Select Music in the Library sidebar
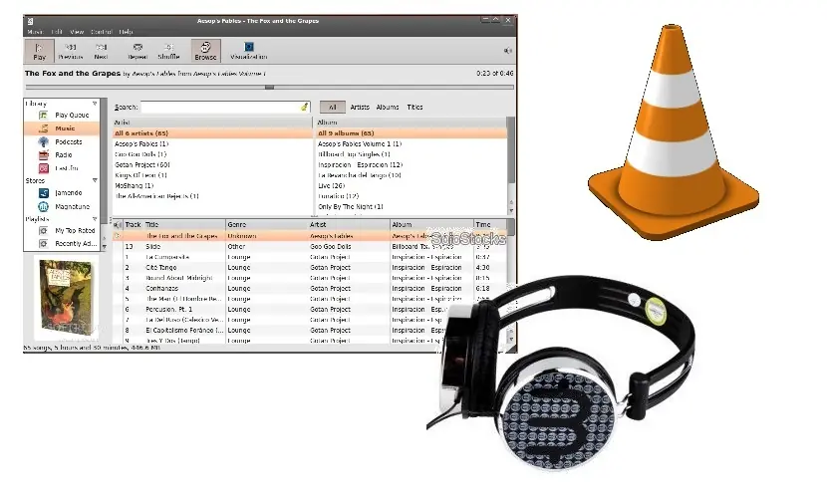 [62, 128]
